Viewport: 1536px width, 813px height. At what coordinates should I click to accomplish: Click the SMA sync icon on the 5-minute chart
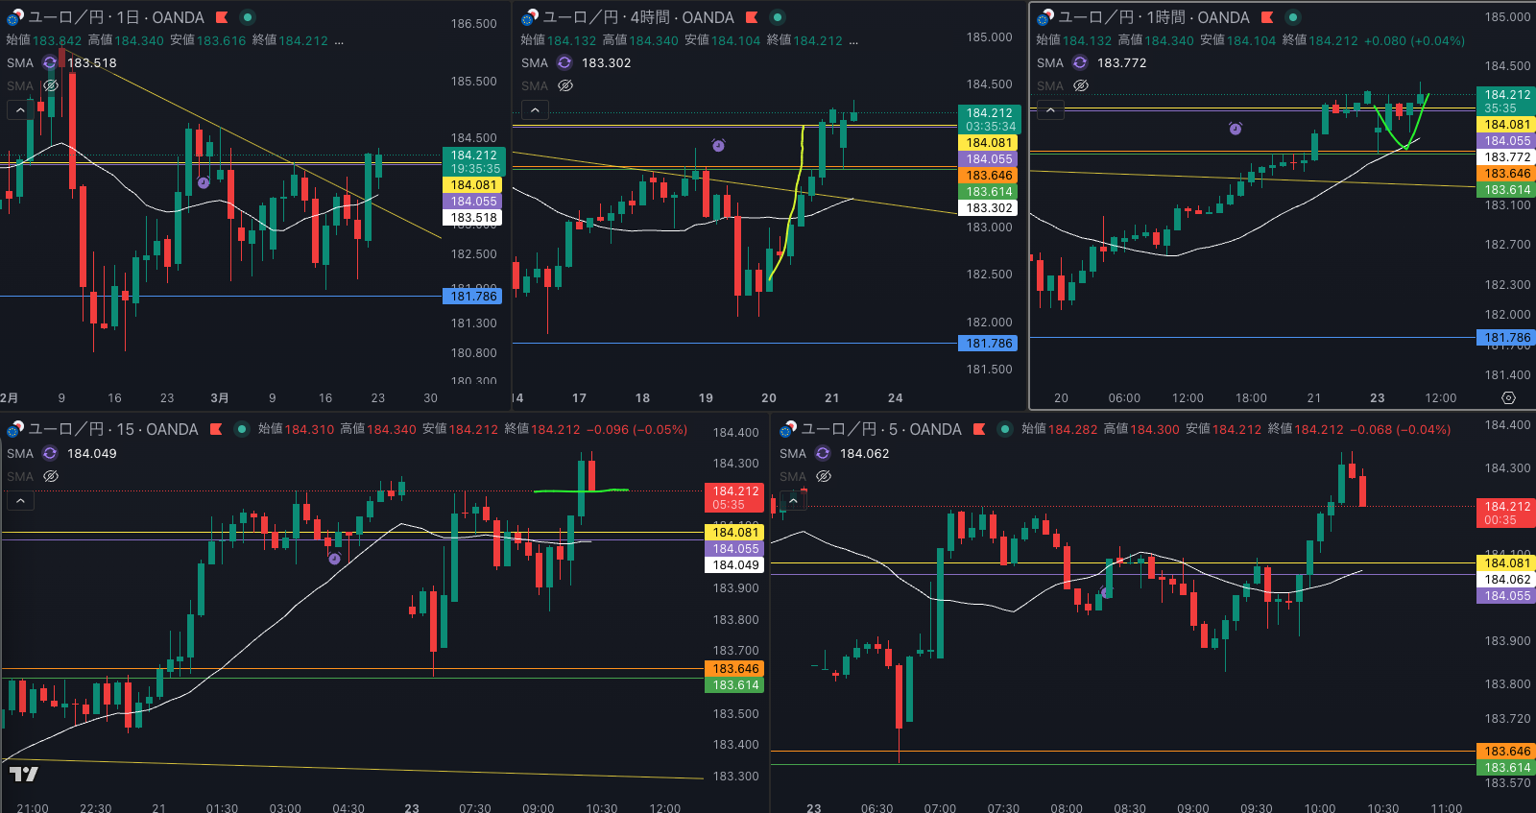click(823, 453)
